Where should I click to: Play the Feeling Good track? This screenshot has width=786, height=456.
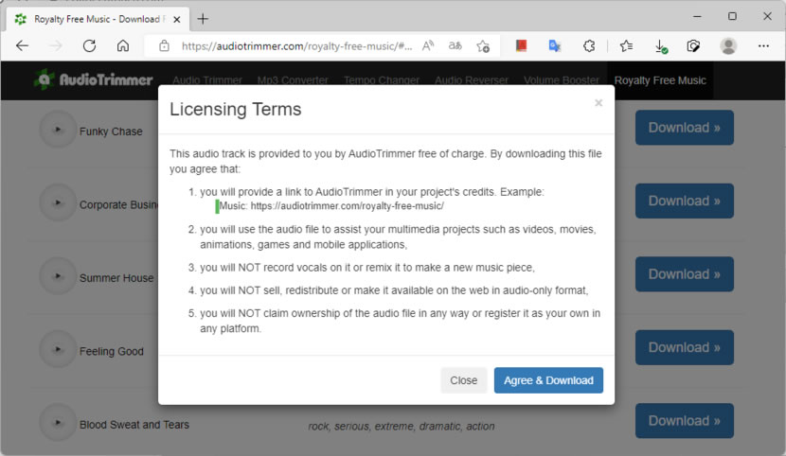(x=58, y=349)
